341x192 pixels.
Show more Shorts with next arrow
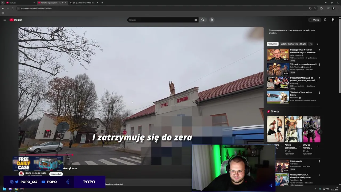click(320, 132)
